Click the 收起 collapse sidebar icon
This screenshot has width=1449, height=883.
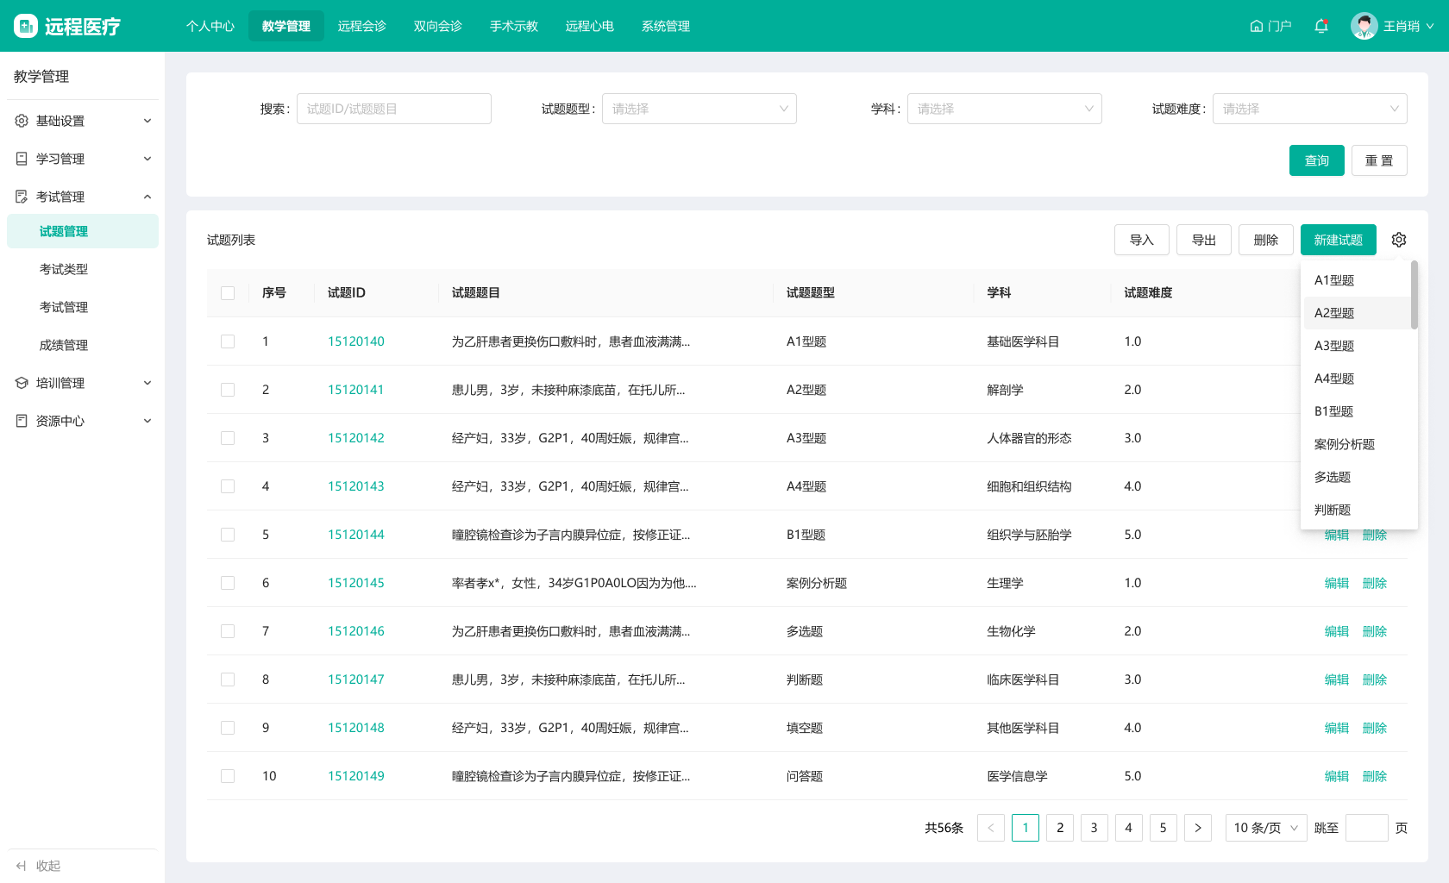click(22, 866)
